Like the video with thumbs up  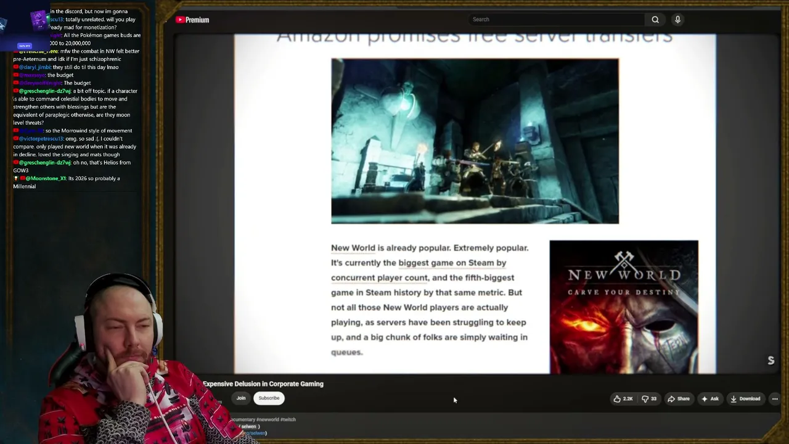623,399
